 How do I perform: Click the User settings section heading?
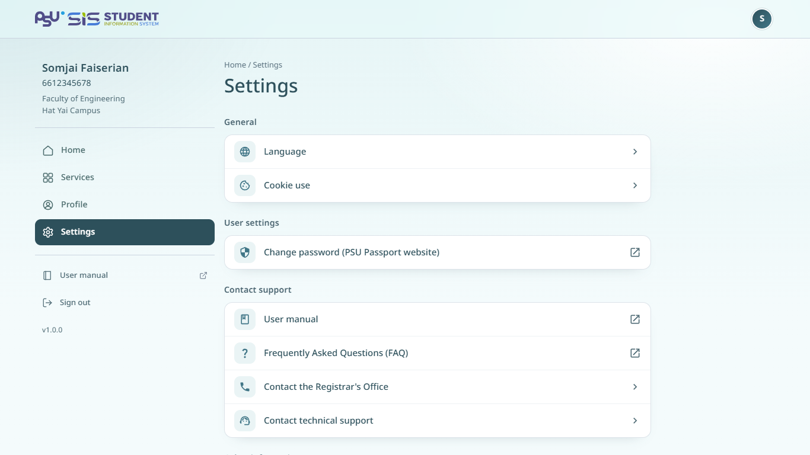pyautogui.click(x=251, y=223)
